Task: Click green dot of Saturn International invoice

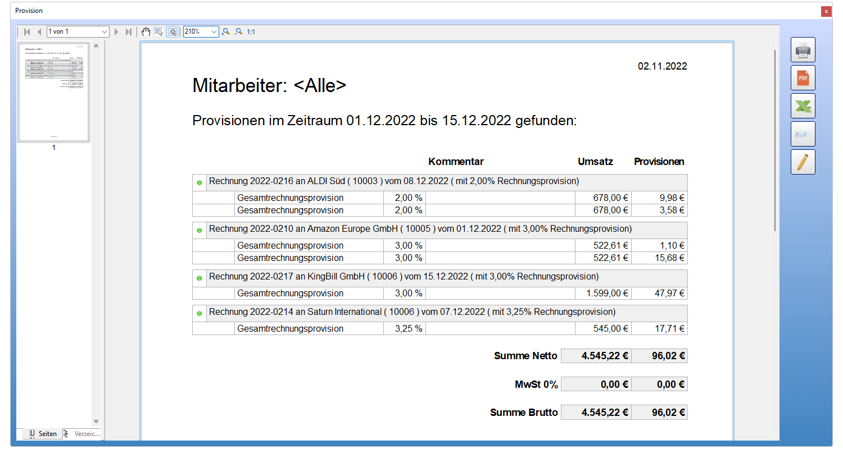Action: [200, 314]
